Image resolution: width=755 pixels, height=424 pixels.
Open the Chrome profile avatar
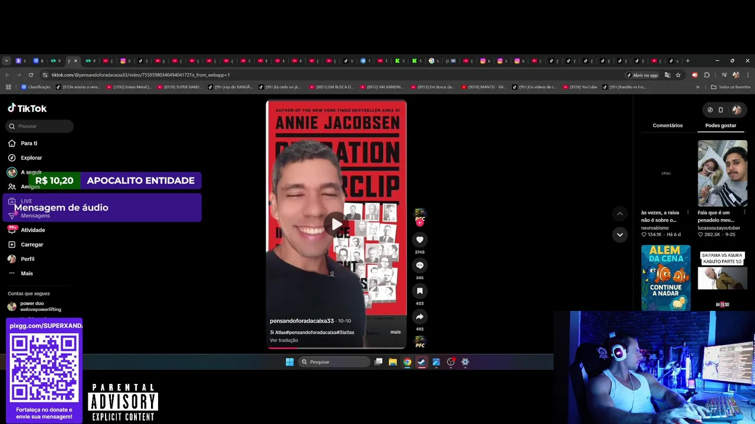click(736, 75)
